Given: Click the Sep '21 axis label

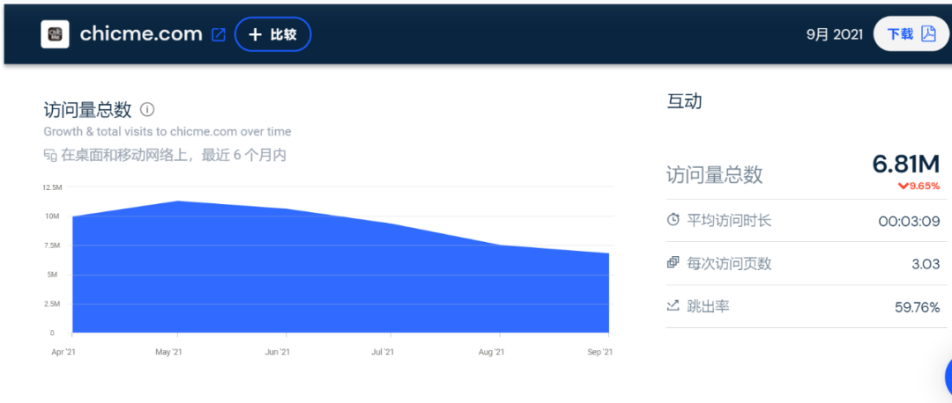Looking at the screenshot, I should pyautogui.click(x=599, y=352).
